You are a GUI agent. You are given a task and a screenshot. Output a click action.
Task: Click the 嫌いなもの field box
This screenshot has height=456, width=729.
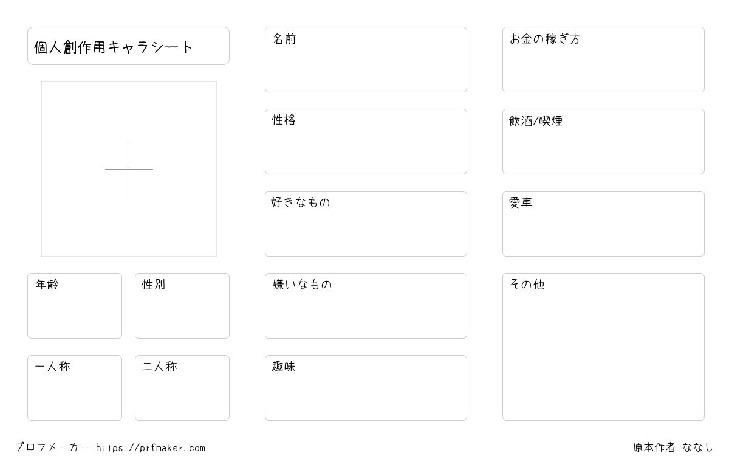coord(366,306)
